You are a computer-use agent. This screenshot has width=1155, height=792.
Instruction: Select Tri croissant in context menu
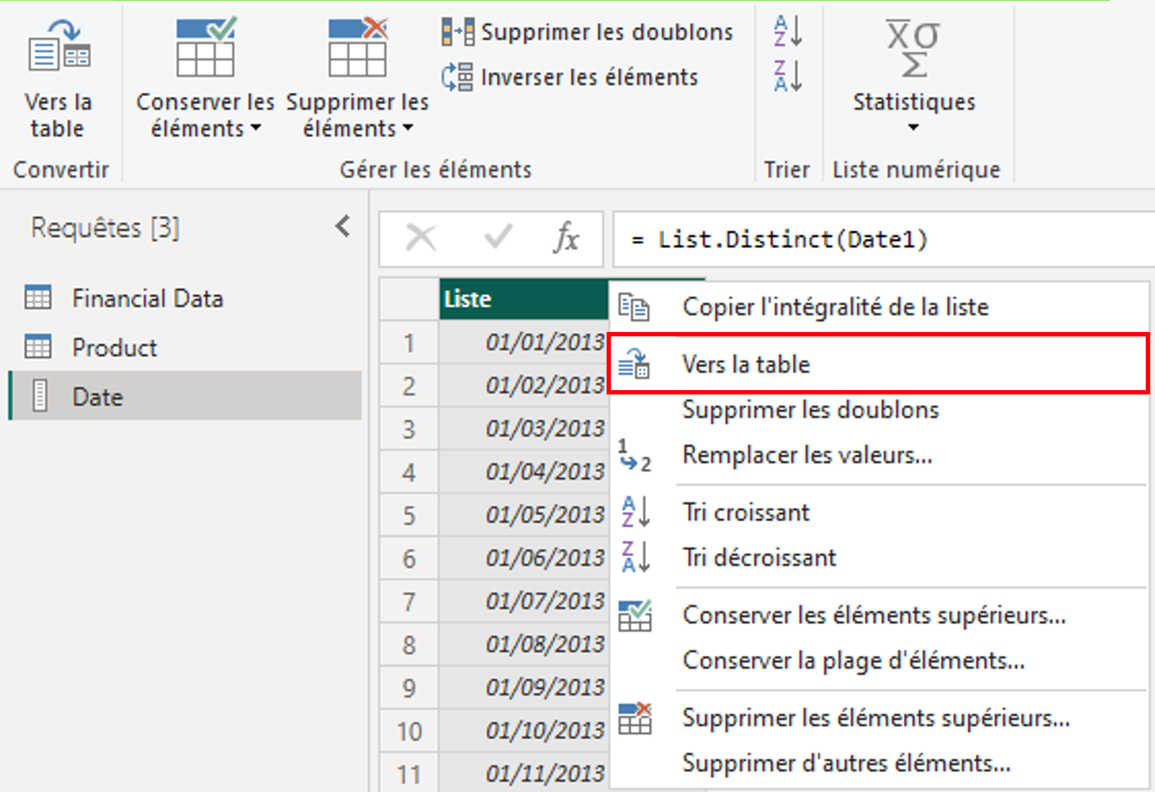point(746,513)
